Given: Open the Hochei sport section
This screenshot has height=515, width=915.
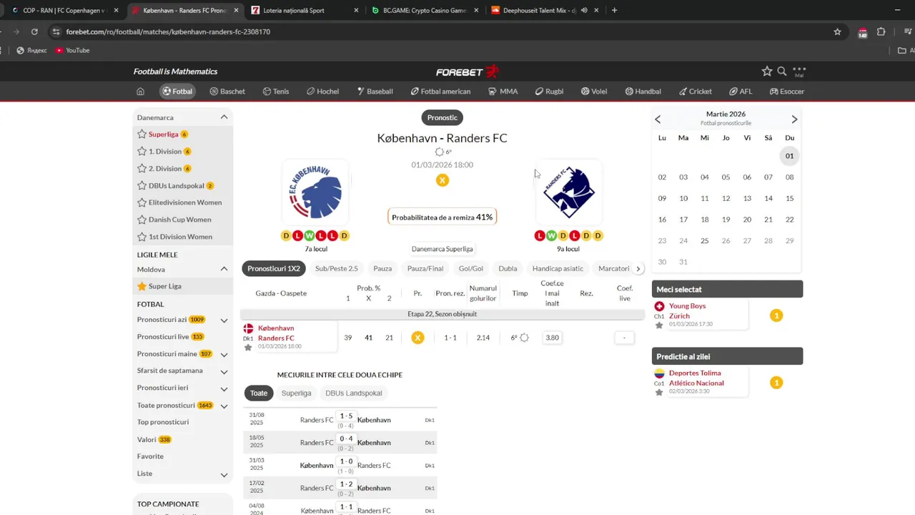Looking at the screenshot, I should [322, 92].
